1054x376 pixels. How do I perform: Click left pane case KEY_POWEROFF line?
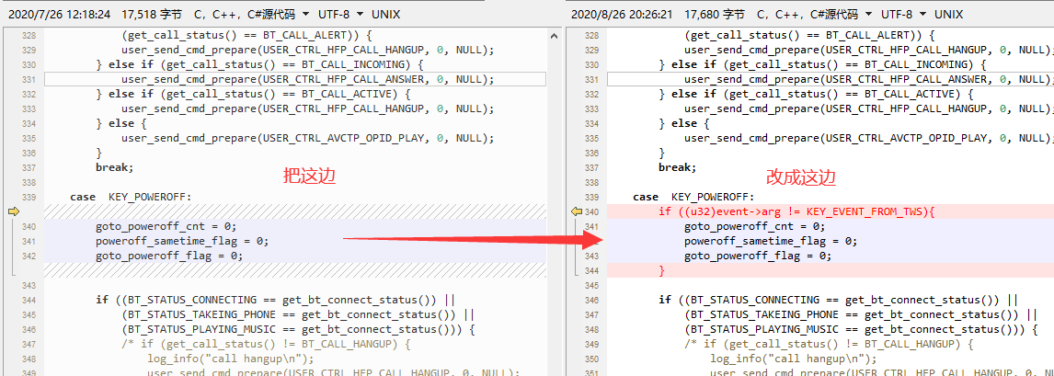point(132,197)
